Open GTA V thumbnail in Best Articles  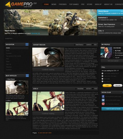[17, 109]
